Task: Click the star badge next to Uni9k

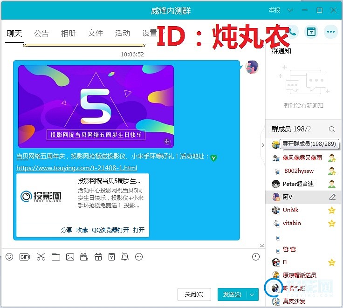Action: coord(332,210)
